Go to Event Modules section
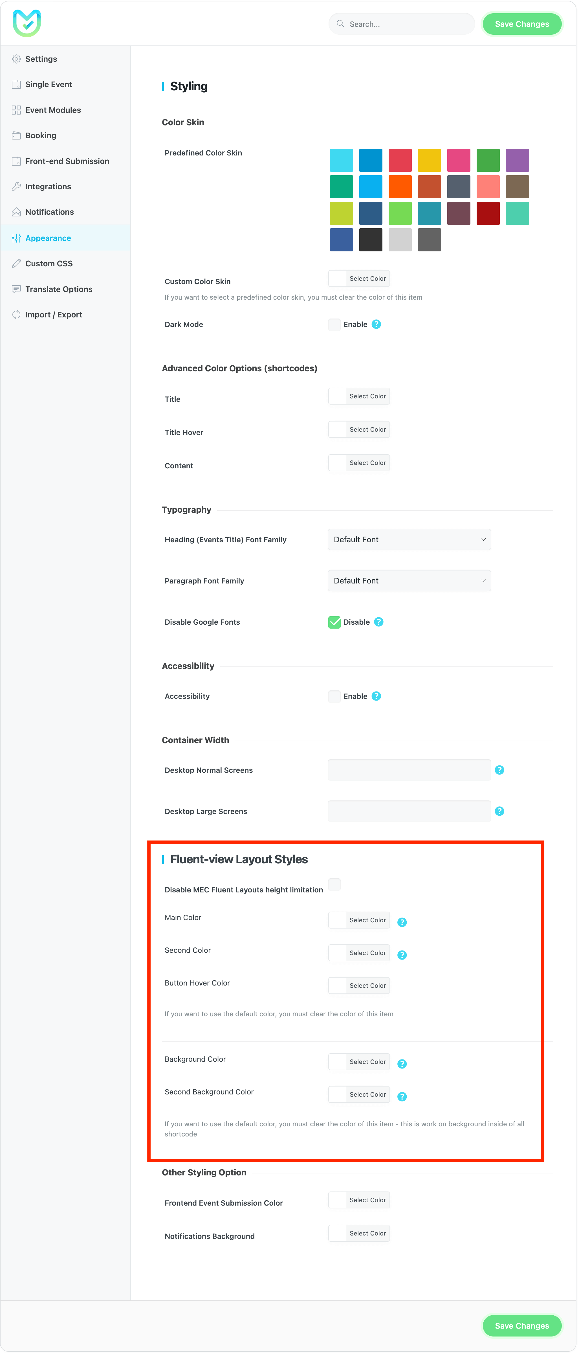579x1354 pixels. 52,110
